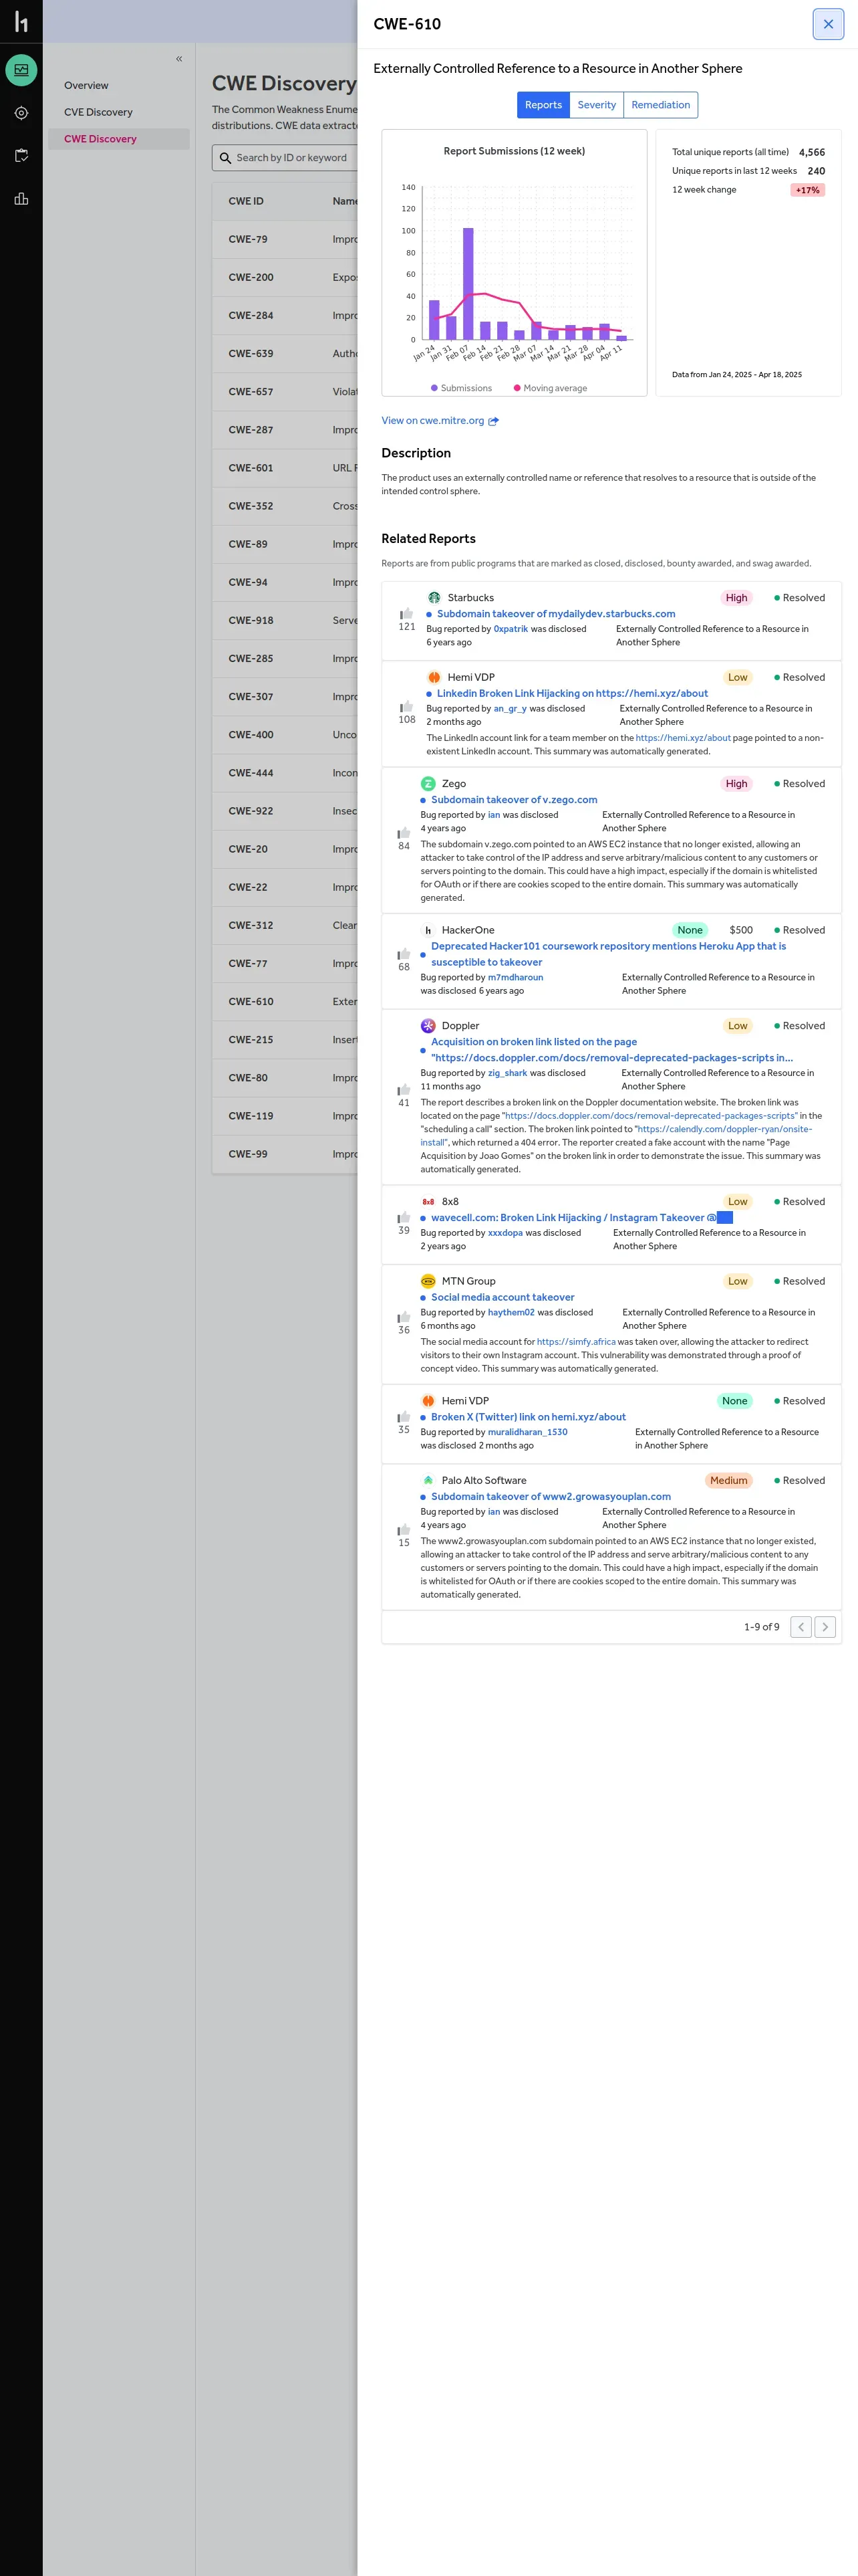The image size is (858, 2576).
Task: Click the HackerOne program logo in report list
Action: (x=428, y=930)
